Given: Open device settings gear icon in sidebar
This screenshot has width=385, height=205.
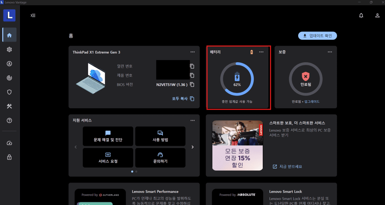Looking at the screenshot, I should [x=9, y=49].
